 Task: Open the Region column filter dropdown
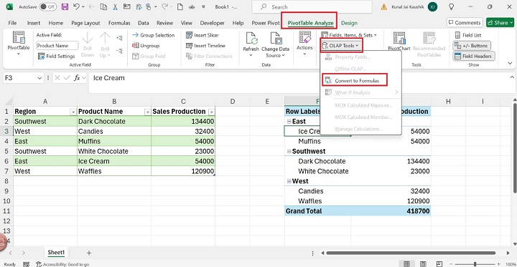point(73,112)
